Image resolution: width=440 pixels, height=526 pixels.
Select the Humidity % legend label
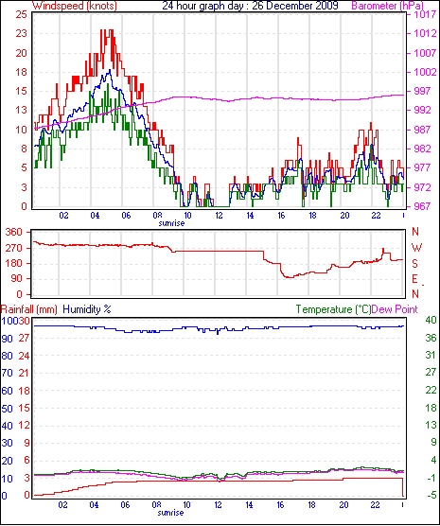(x=87, y=309)
